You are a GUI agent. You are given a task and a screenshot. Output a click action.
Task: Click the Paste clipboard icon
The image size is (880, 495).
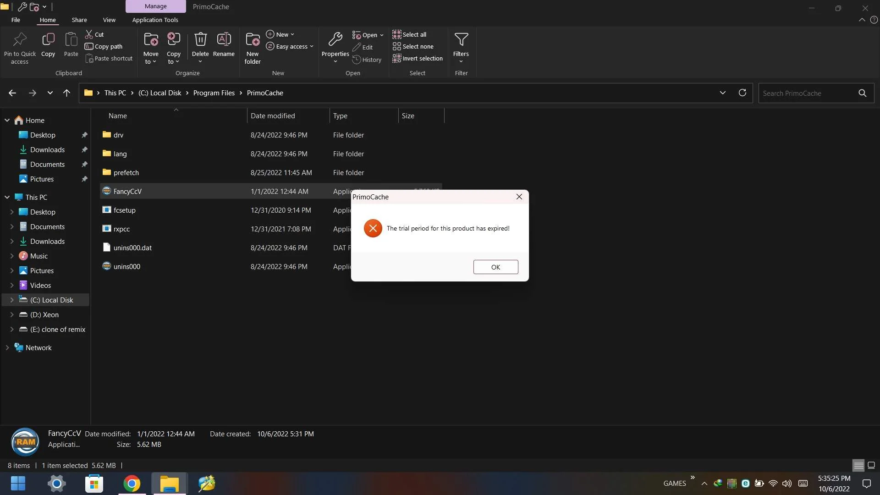[71, 40]
